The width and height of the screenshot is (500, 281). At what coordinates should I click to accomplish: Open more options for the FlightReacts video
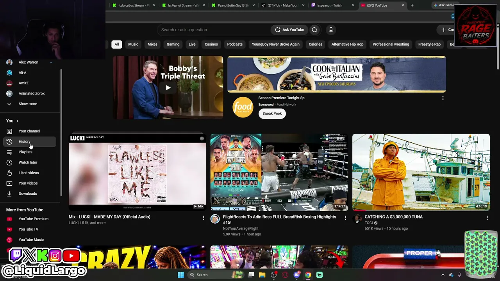click(x=345, y=218)
